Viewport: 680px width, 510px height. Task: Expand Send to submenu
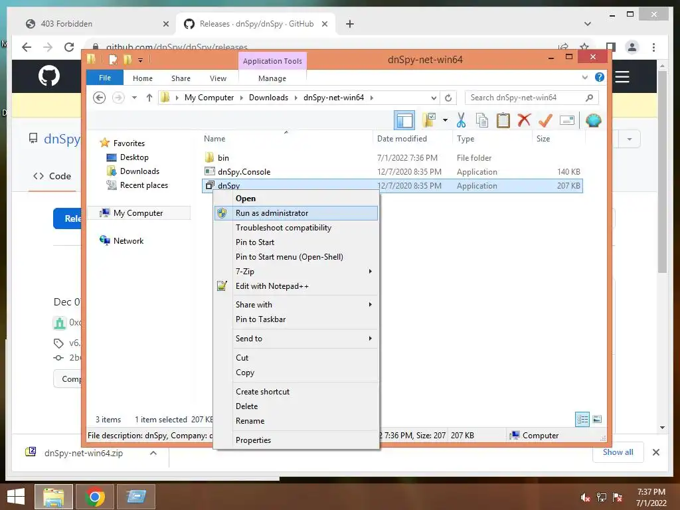[x=296, y=338]
